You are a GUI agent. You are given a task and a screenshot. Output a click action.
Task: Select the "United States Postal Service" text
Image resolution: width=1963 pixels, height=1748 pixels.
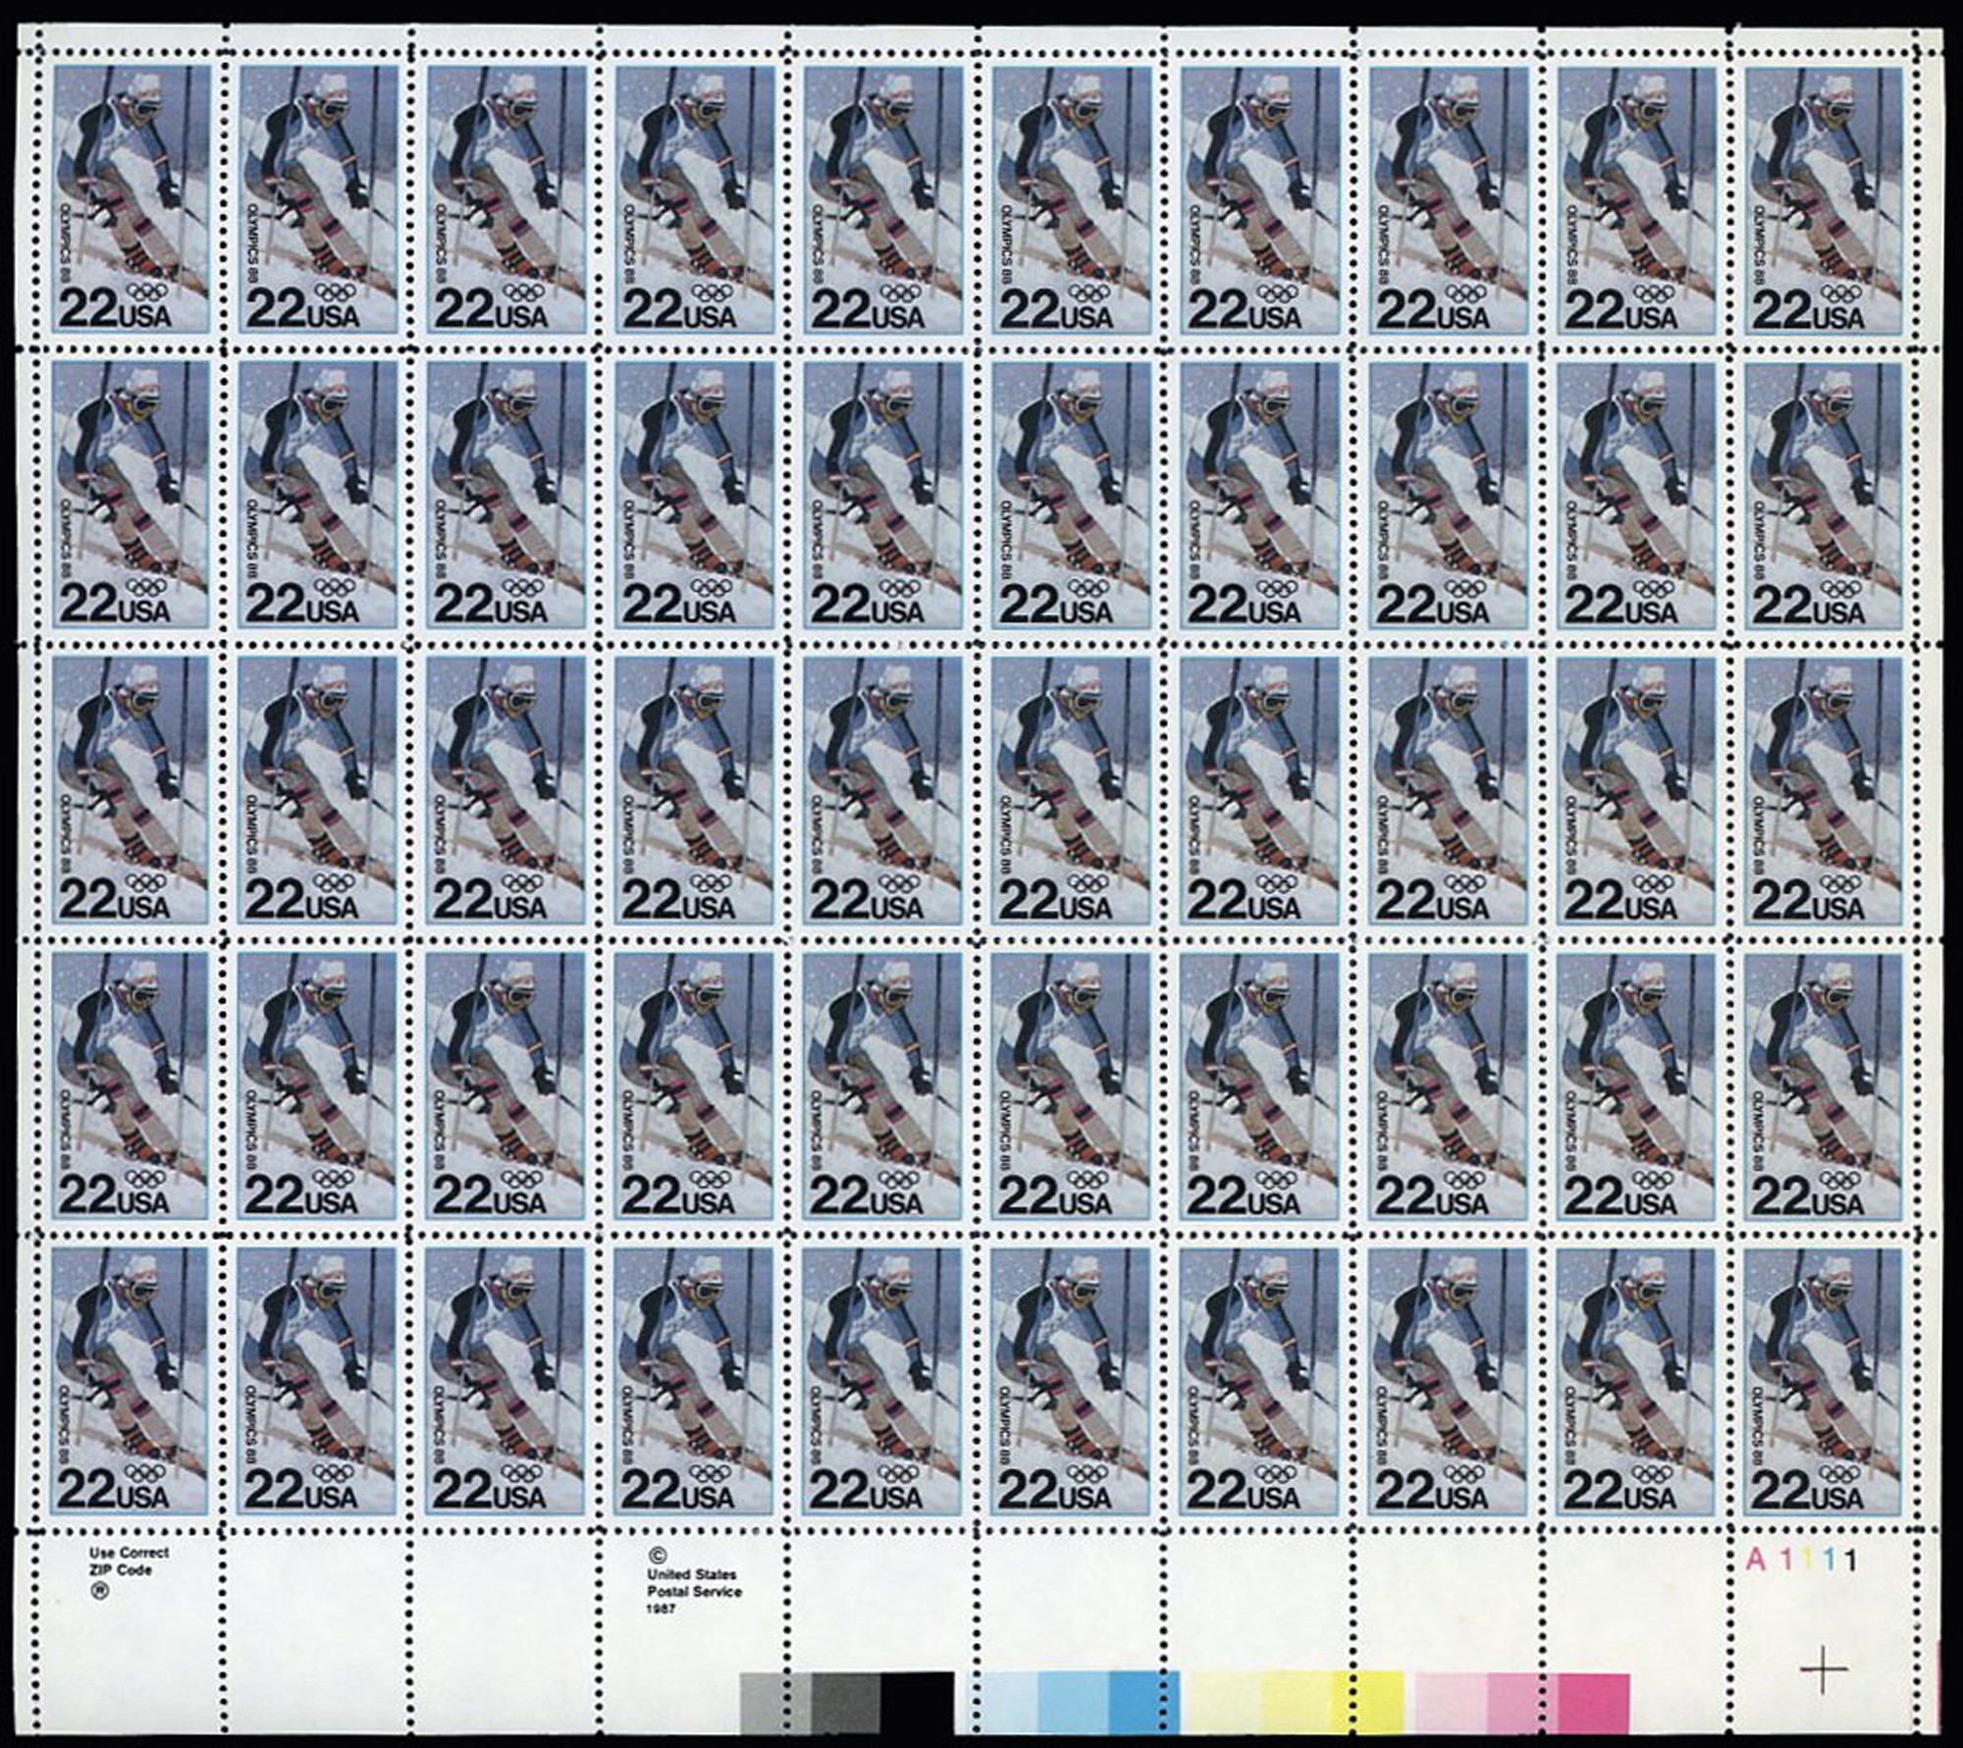click(x=694, y=1583)
